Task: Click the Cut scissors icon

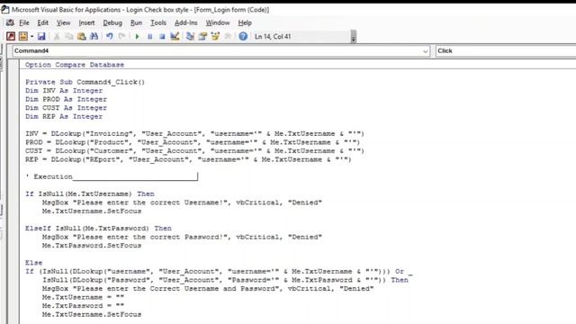Action: 57,36
